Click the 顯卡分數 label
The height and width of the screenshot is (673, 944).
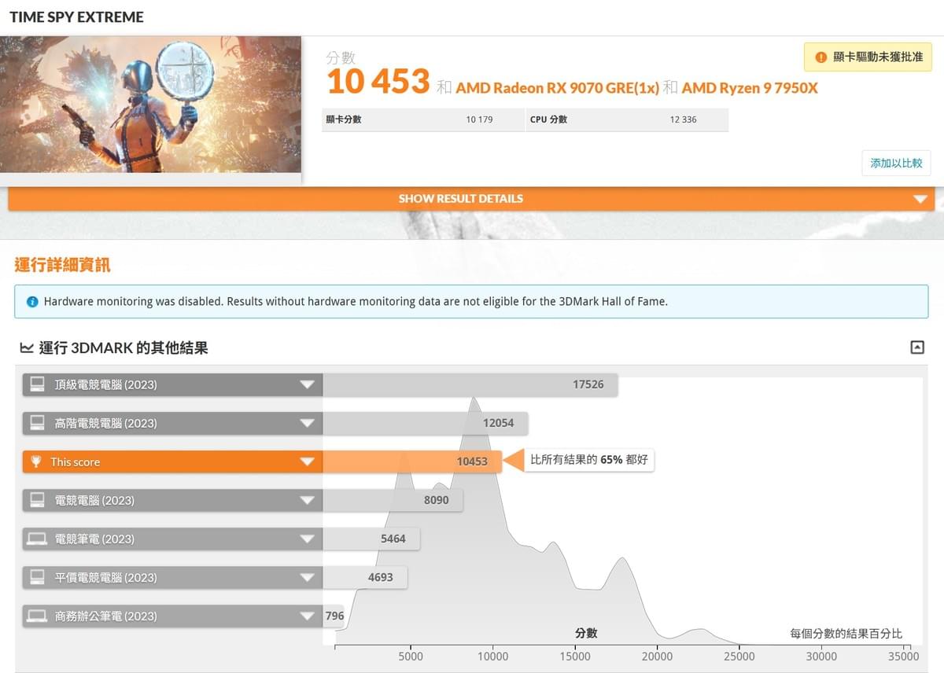point(344,120)
